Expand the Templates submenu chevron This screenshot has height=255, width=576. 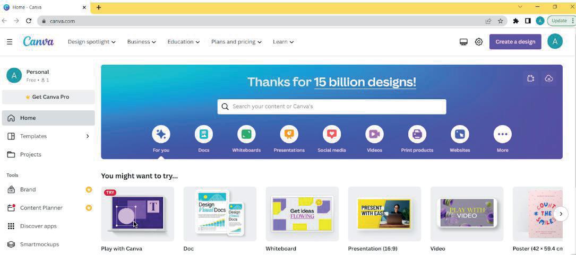point(88,136)
